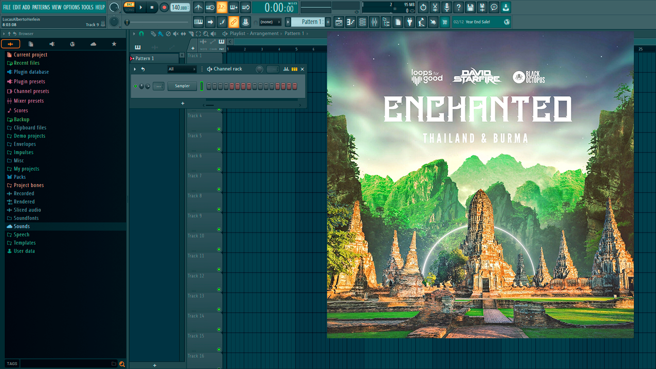Viewport: 656px width, 369px height.
Task: Click the Record button
Action: pyautogui.click(x=164, y=7)
